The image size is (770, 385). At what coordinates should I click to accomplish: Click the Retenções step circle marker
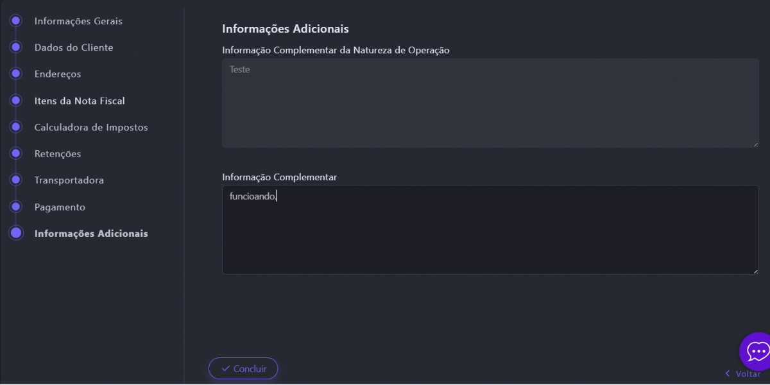click(16, 154)
